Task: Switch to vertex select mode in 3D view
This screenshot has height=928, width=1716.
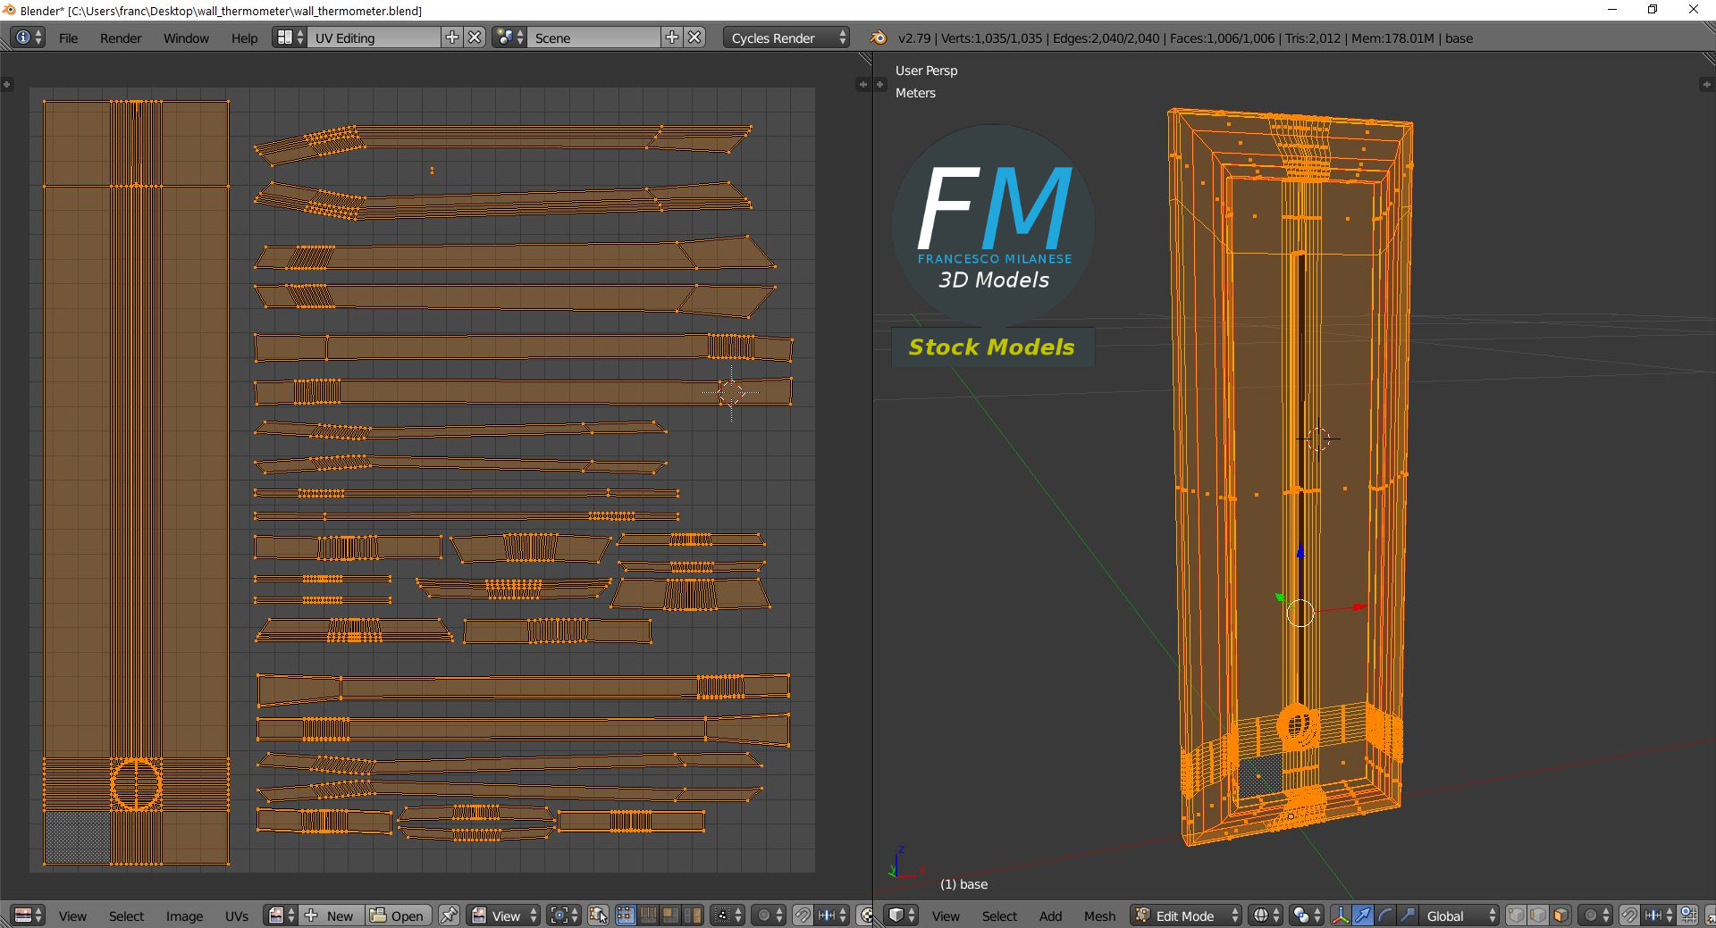Action: pos(1517,915)
